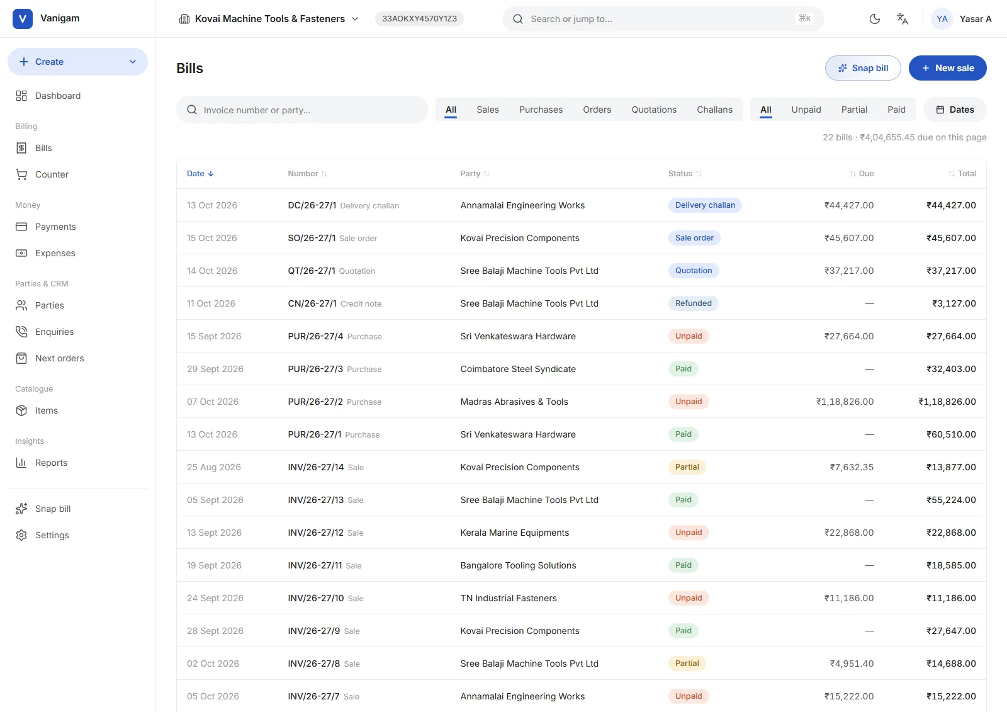This screenshot has height=712, width=1007.
Task: Filter by Partial status tab
Action: coord(854,110)
